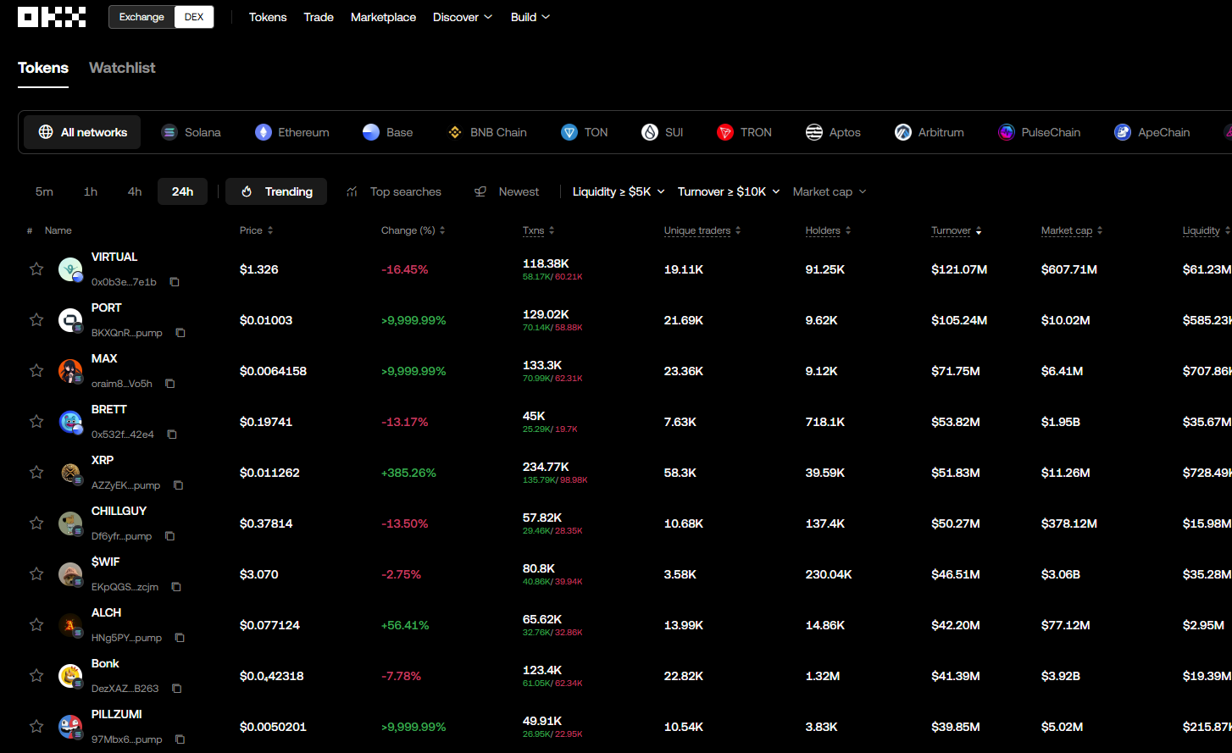Open the Tokens nav link
This screenshot has height=753, width=1232.
[268, 17]
